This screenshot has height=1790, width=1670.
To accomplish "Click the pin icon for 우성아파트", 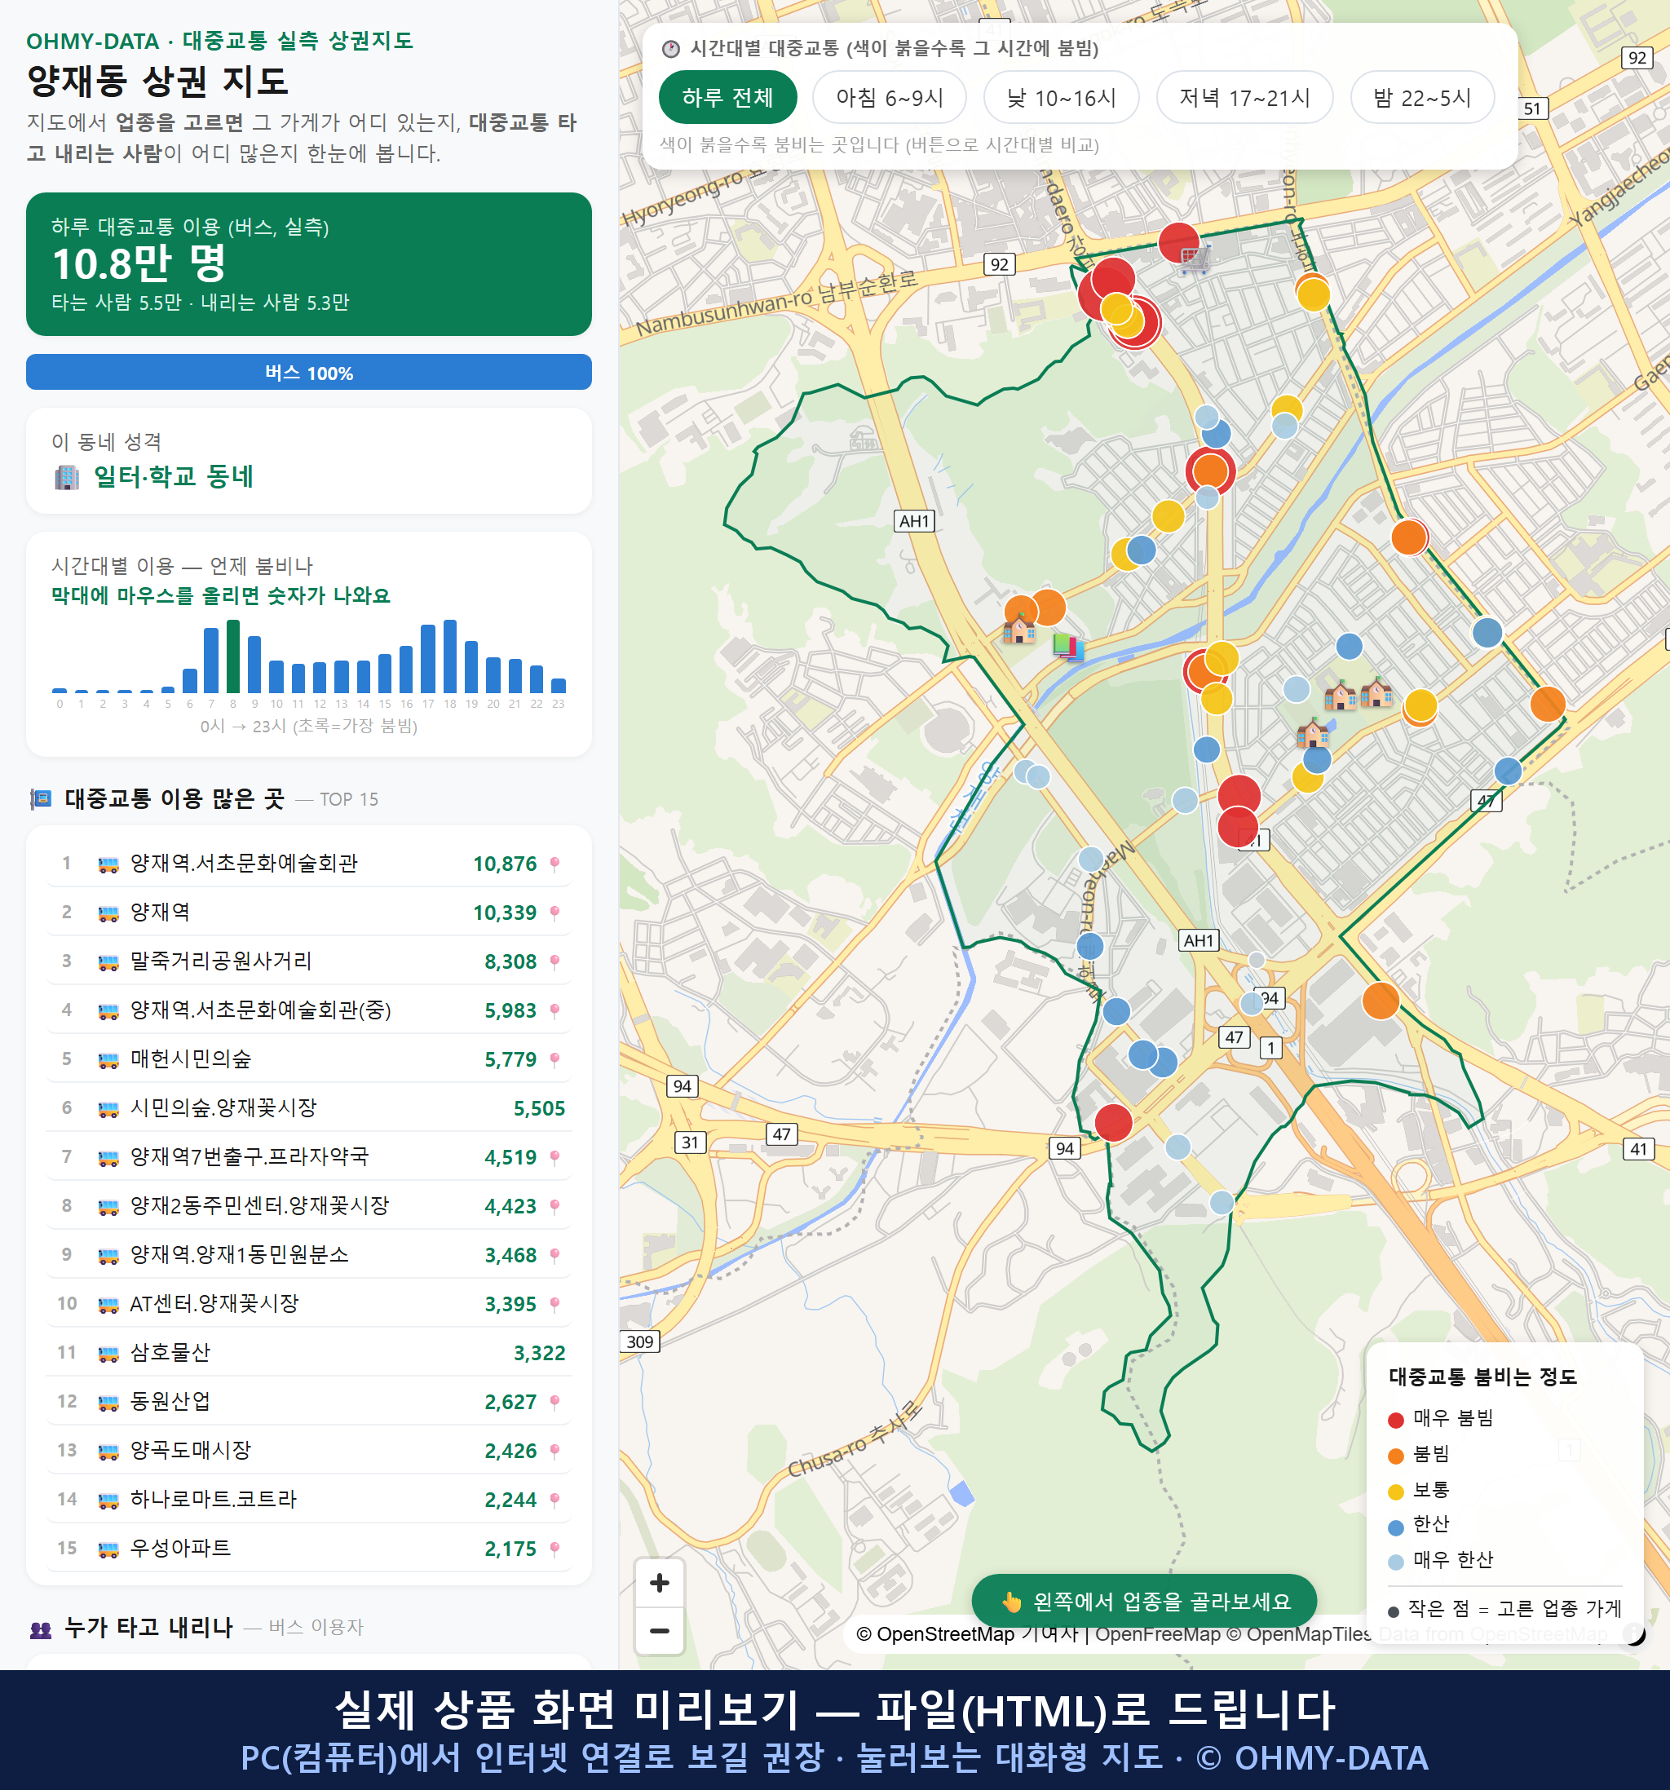I will click(x=554, y=1549).
